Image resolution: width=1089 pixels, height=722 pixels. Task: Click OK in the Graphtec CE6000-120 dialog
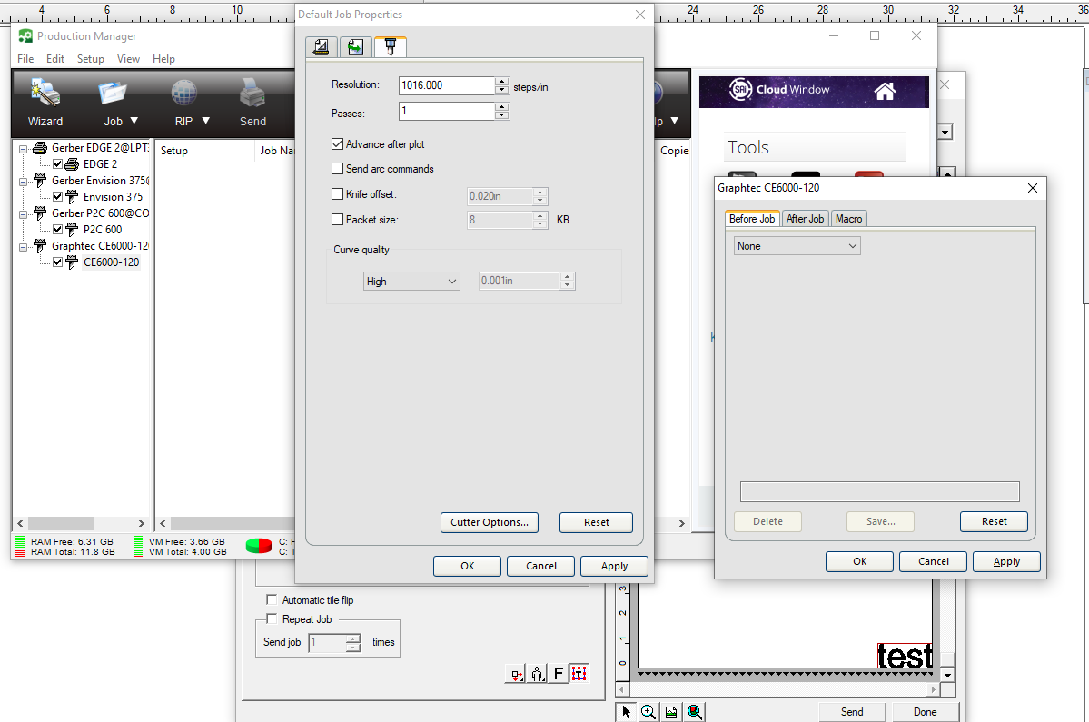coord(860,561)
